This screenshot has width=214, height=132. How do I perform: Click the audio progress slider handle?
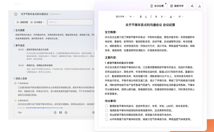point(62,108)
